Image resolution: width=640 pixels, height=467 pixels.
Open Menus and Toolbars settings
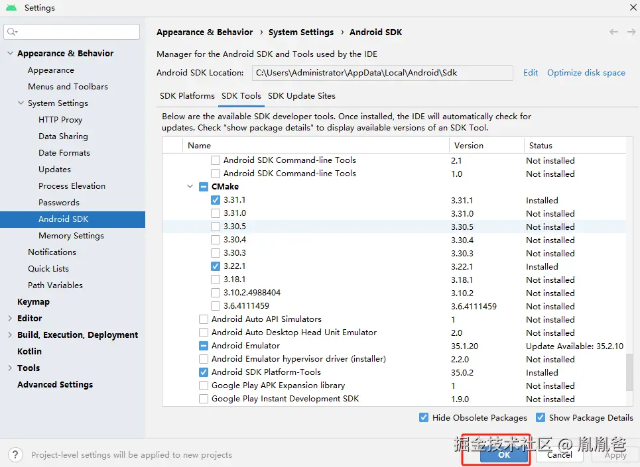(x=68, y=86)
